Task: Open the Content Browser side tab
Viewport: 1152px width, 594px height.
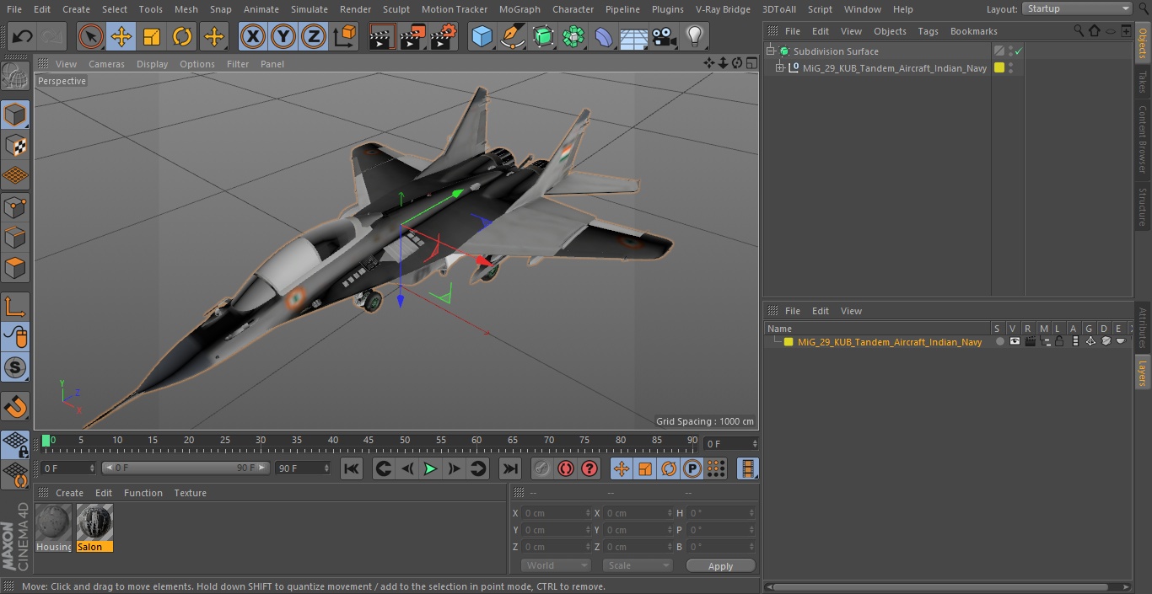Action: click(x=1143, y=139)
